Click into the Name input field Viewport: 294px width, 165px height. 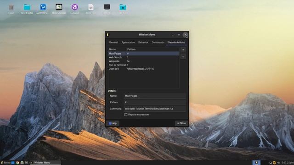pos(155,96)
